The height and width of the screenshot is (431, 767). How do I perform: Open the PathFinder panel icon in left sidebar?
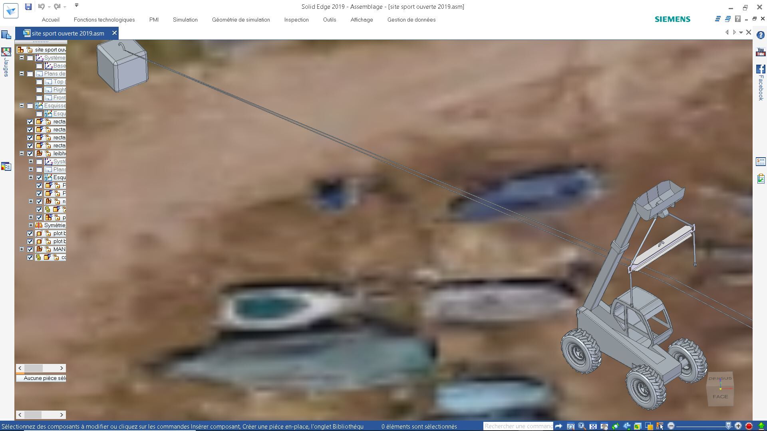(6, 35)
